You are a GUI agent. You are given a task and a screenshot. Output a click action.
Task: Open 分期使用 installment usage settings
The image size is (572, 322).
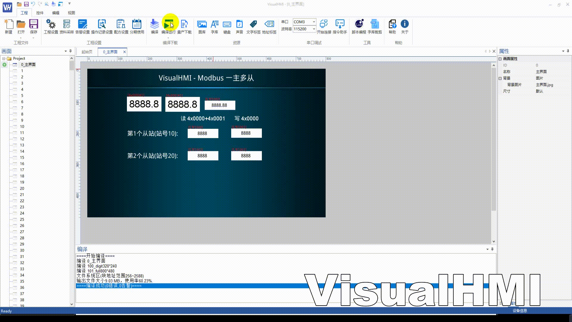[137, 27]
